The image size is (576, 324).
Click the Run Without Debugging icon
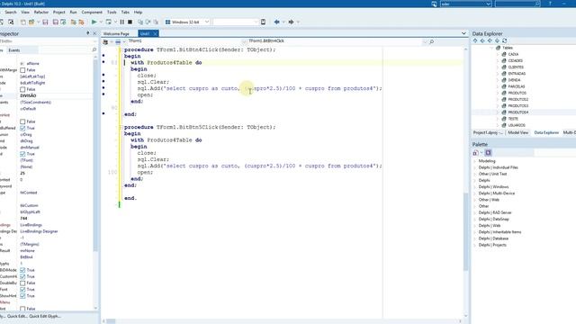tap(108, 22)
